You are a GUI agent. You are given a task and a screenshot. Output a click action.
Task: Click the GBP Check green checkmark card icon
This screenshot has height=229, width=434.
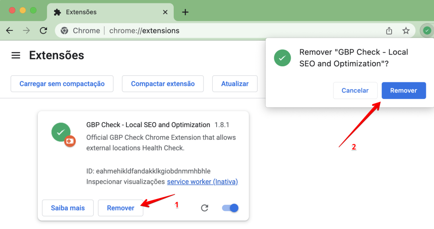tap(61, 132)
